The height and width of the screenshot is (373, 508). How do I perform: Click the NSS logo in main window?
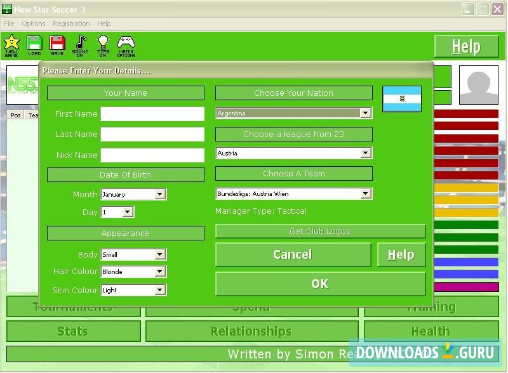[23, 85]
